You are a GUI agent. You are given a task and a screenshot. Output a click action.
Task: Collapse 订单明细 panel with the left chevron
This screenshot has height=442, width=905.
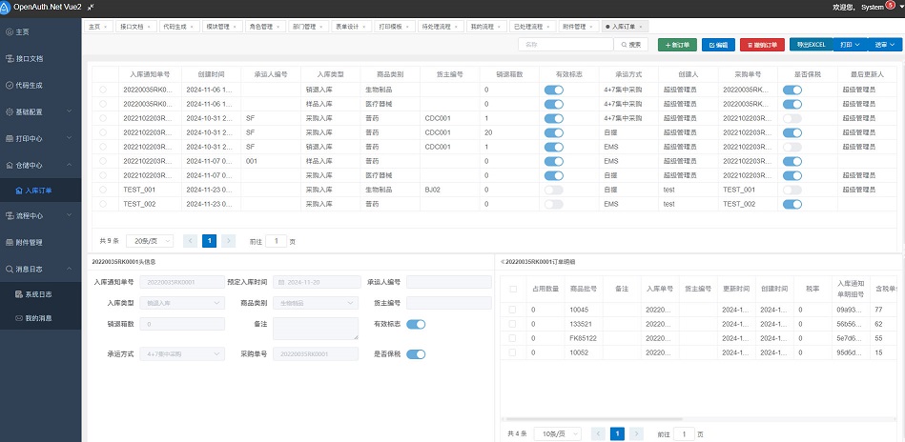(502, 262)
